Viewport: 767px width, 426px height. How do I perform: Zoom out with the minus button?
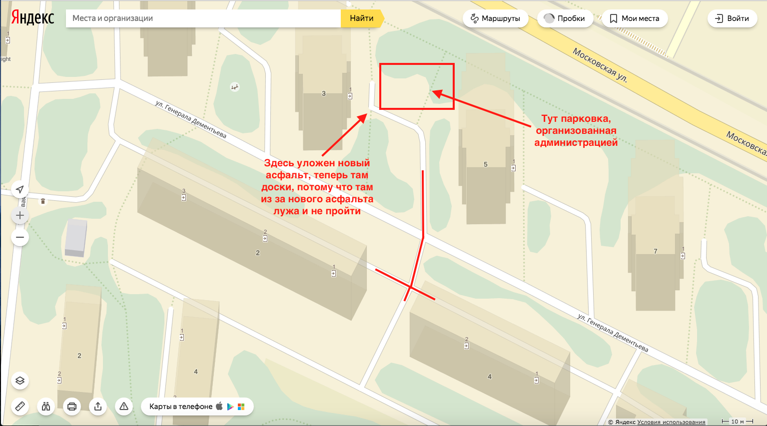pyautogui.click(x=20, y=237)
